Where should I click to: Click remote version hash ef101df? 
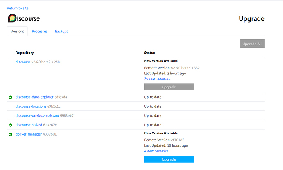(178, 140)
